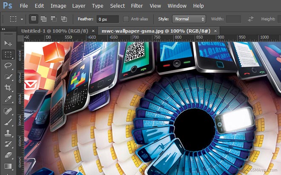Open the Filter menu

coord(137,6)
